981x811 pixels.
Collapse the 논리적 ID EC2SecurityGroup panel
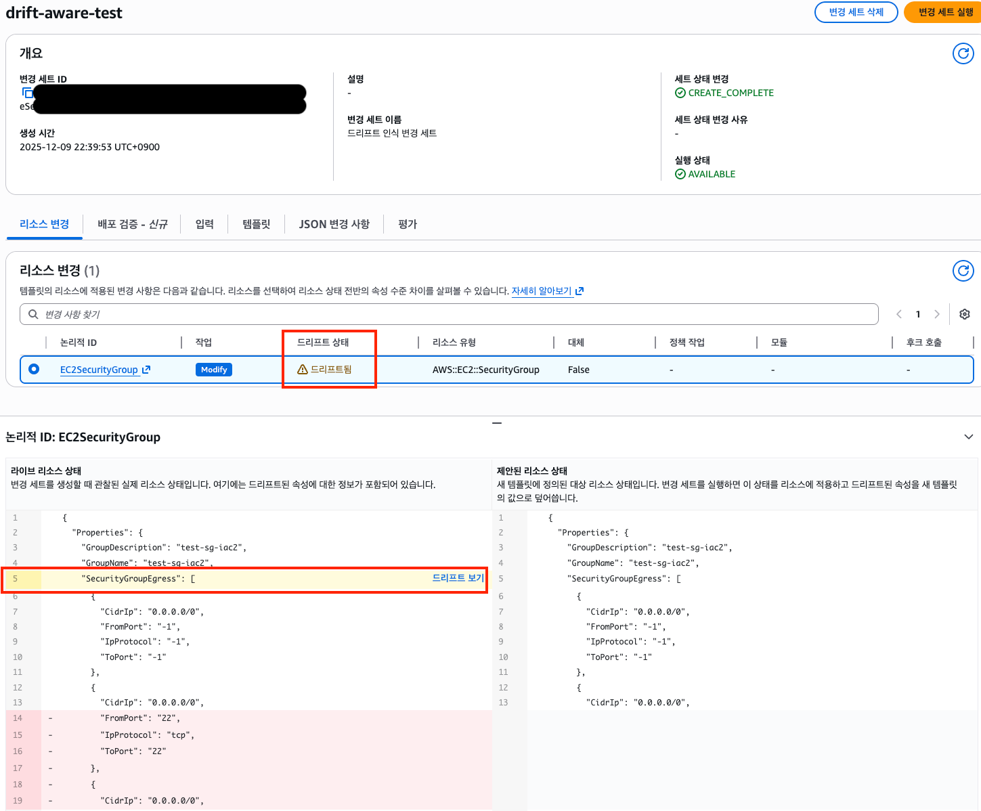tap(968, 437)
